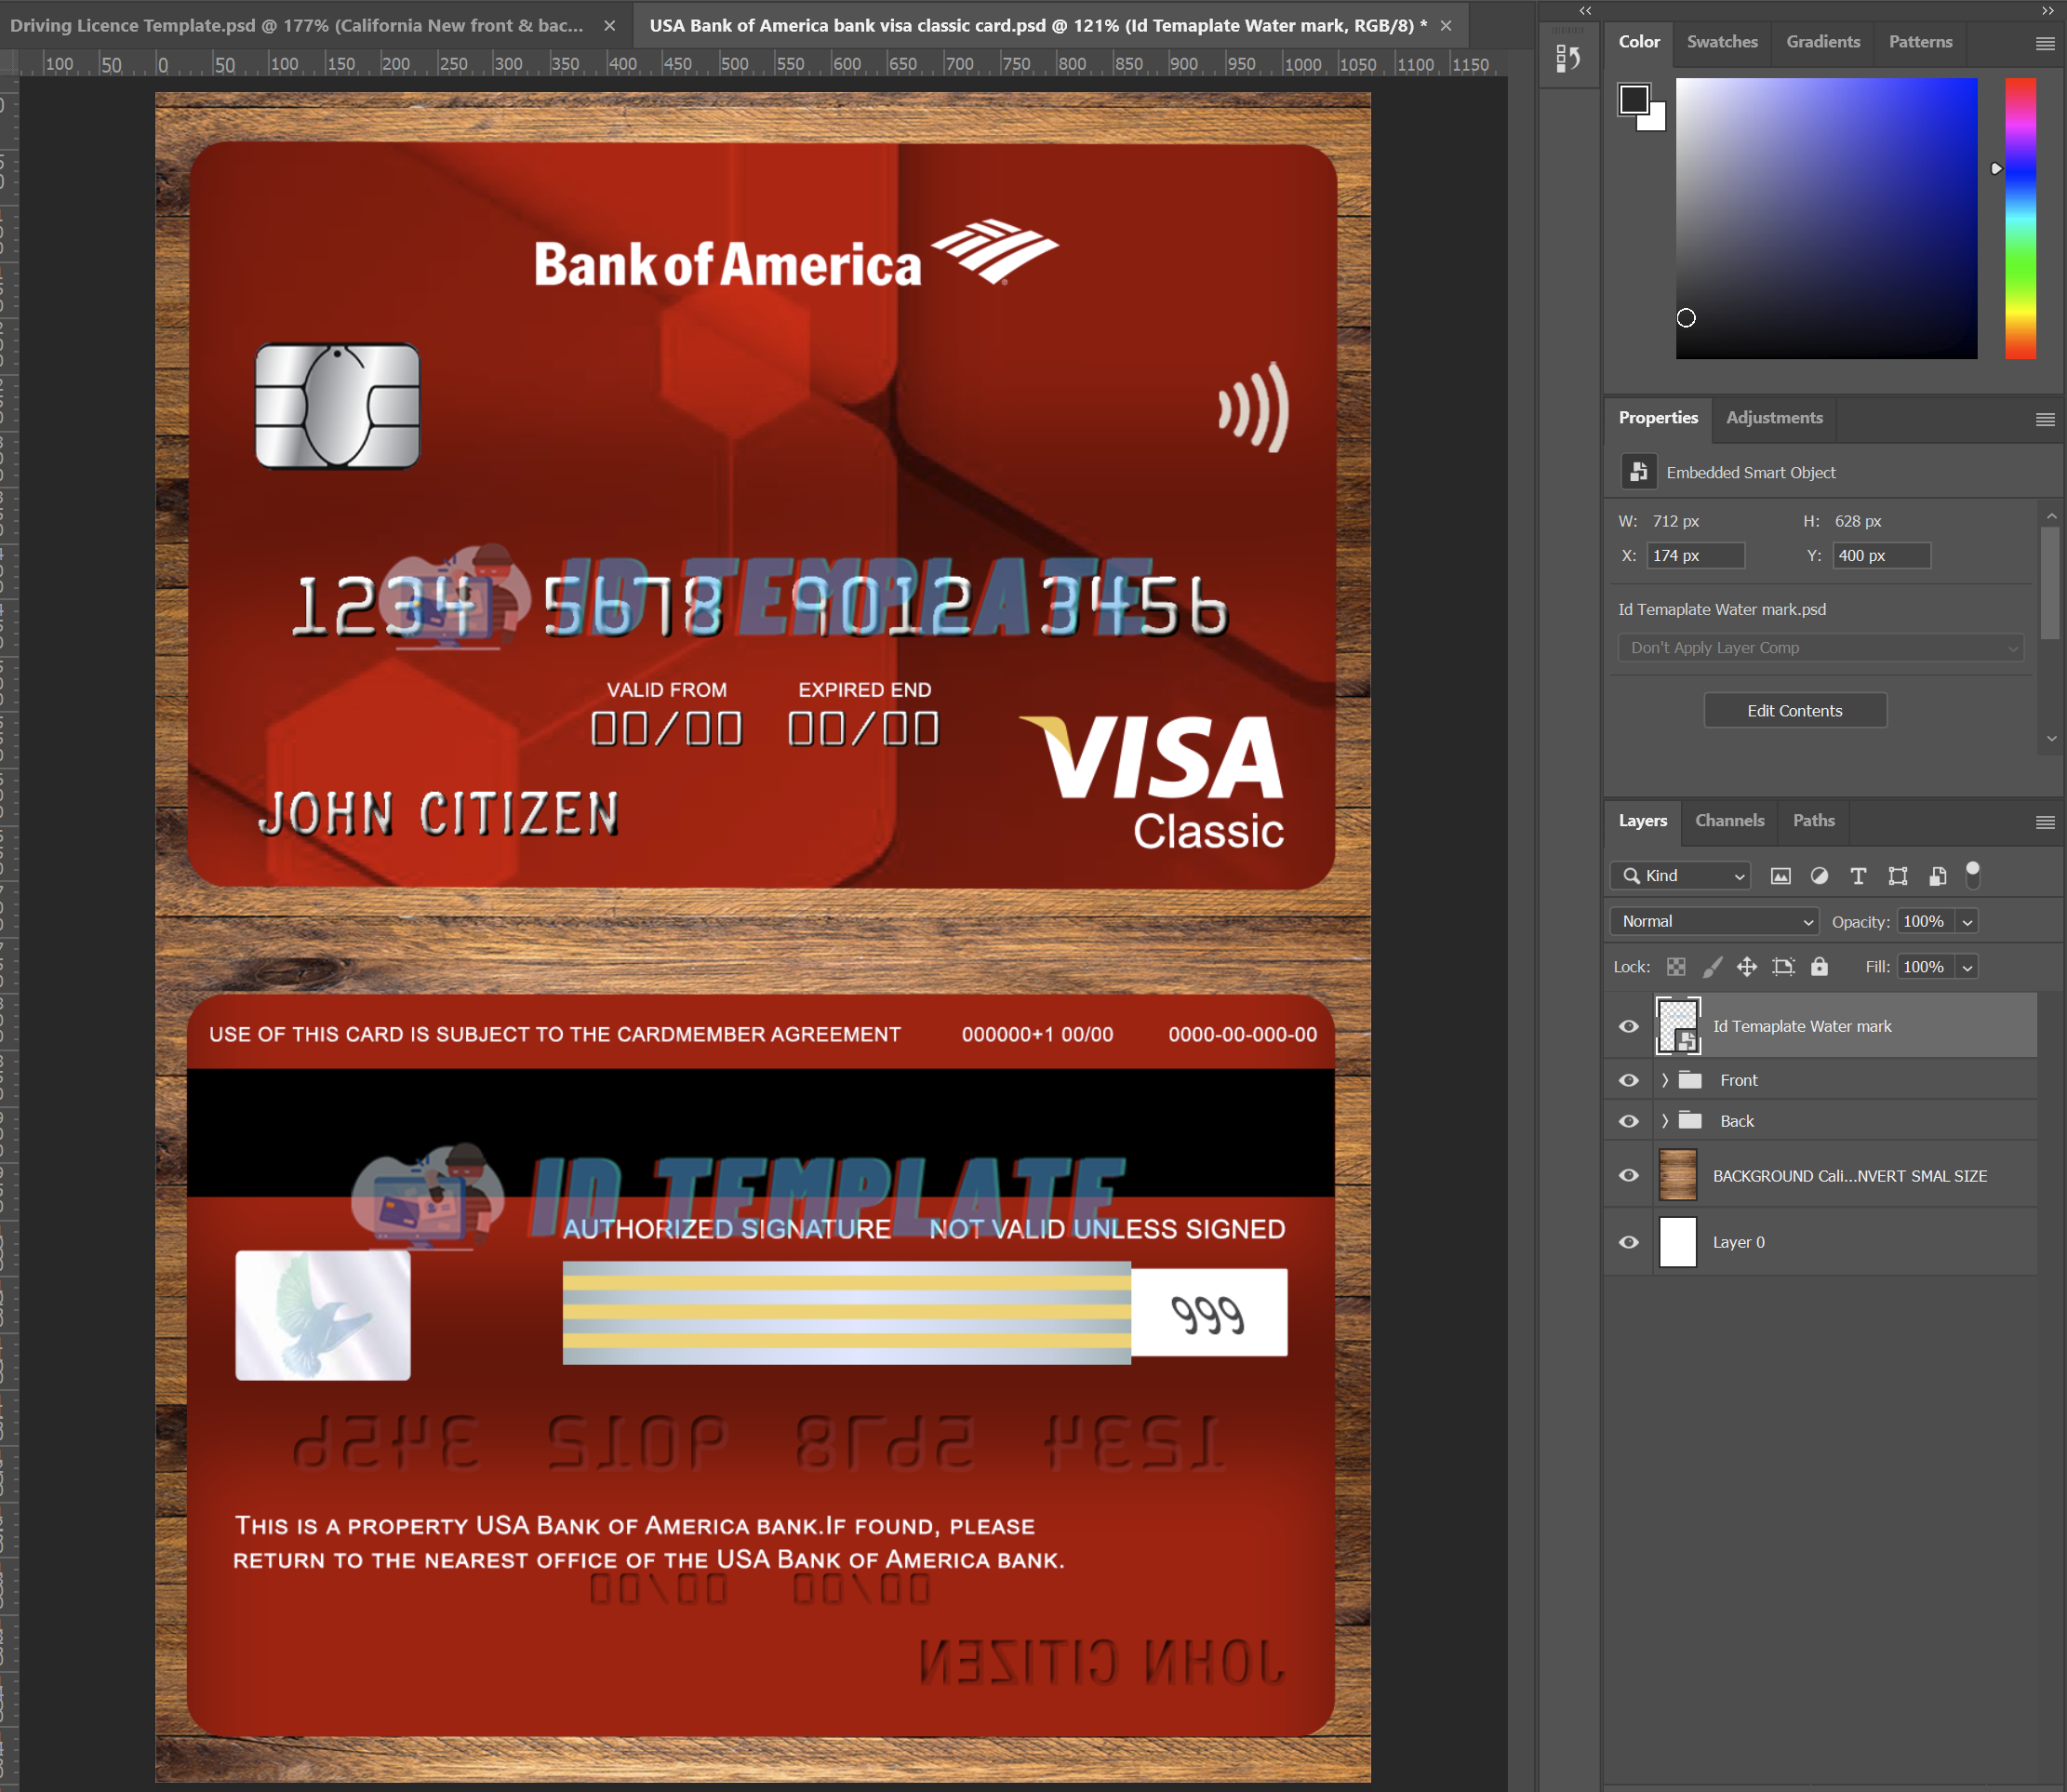
Task: Lock image pixels brush icon
Action: (x=1712, y=967)
